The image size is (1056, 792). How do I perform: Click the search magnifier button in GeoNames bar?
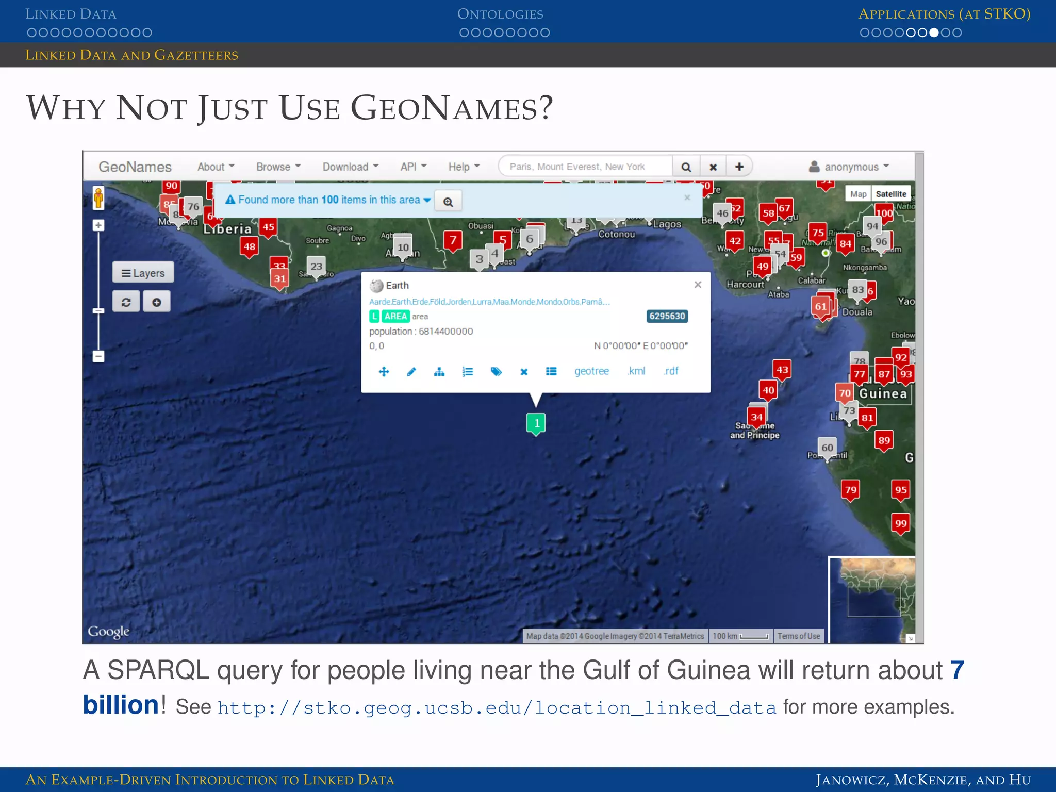click(686, 167)
